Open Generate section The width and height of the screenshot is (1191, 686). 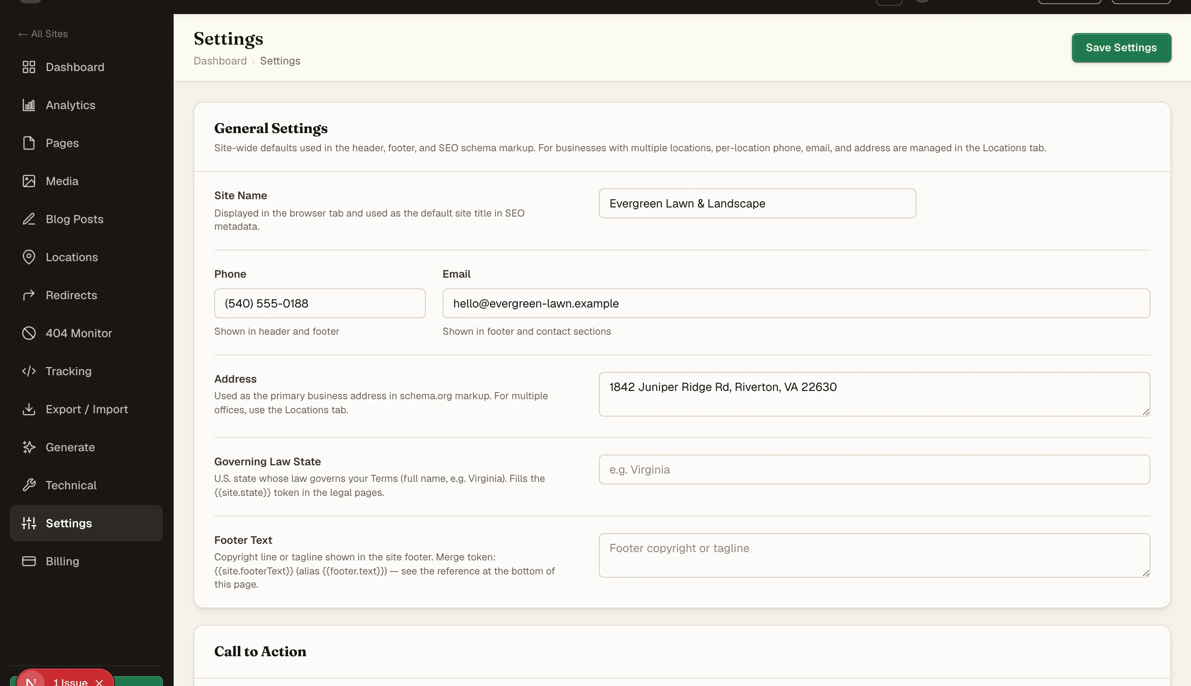click(86, 447)
